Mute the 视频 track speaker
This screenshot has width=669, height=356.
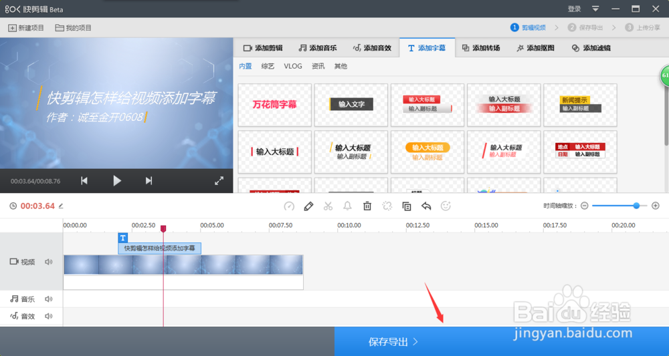(x=49, y=262)
